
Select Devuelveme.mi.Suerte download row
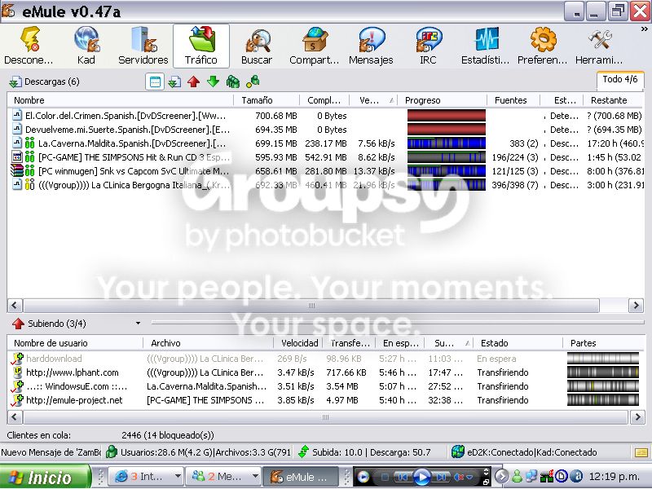coord(326,130)
